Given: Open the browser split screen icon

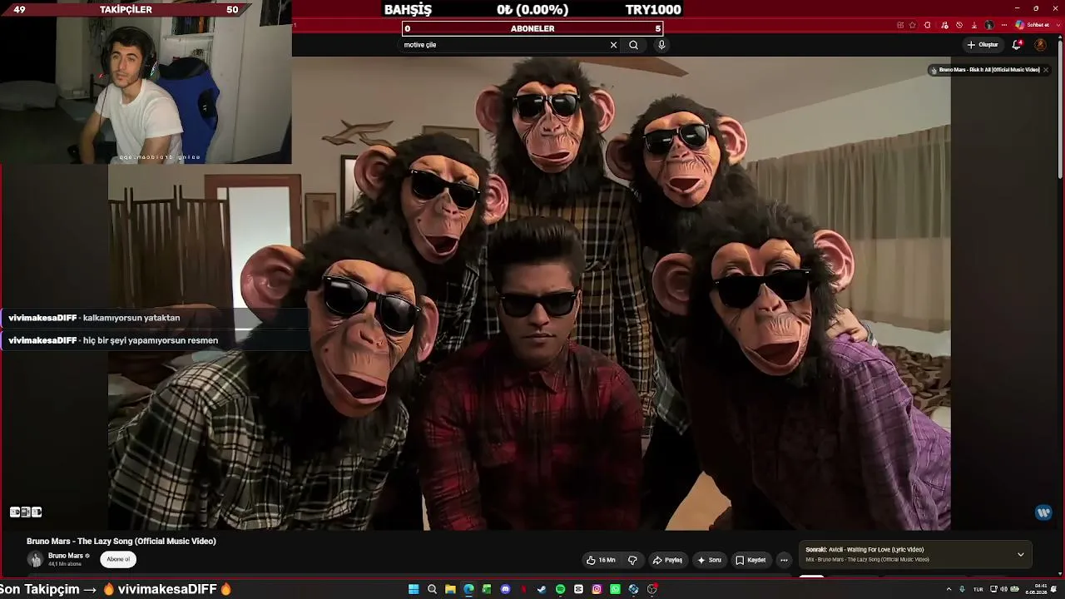Looking at the screenshot, I should (900, 25).
